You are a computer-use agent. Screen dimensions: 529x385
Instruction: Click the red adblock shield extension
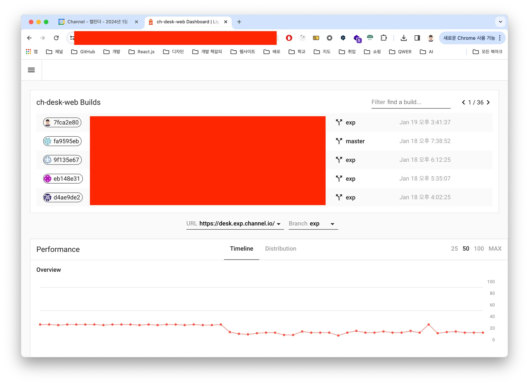click(289, 38)
